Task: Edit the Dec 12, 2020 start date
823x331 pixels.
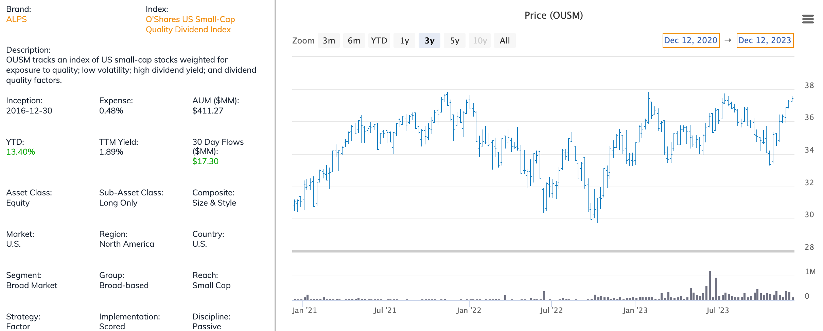Action: (x=691, y=40)
